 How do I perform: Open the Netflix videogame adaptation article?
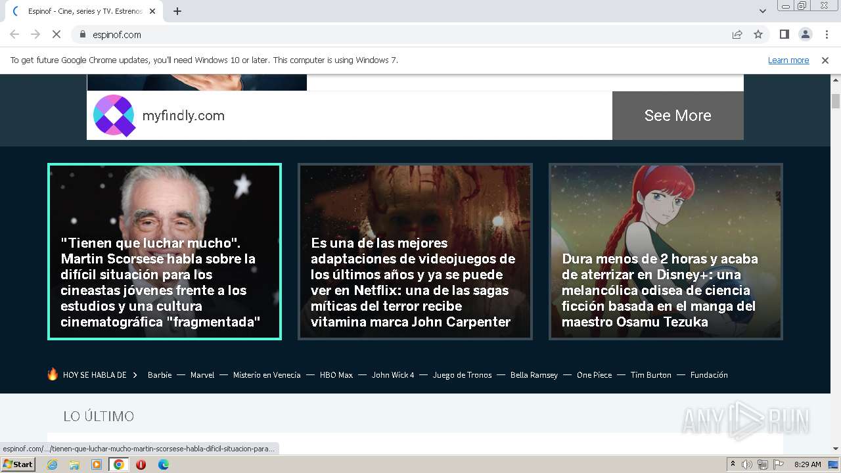pos(415,252)
